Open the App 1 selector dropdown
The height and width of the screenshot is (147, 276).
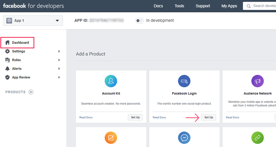pyautogui.click(x=33, y=20)
